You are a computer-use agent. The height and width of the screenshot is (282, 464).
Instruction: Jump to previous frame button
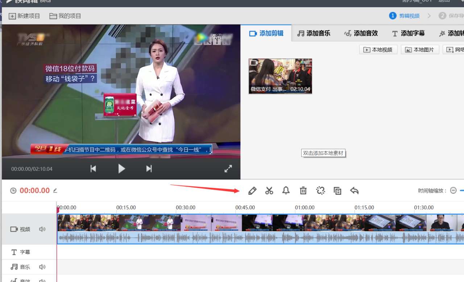(93, 169)
